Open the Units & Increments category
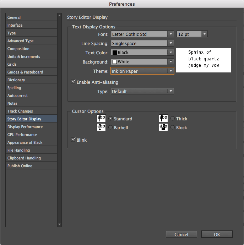 tap(31, 56)
